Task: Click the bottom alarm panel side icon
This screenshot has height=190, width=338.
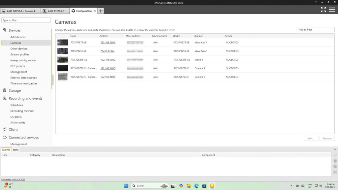Action: tap(335, 172)
